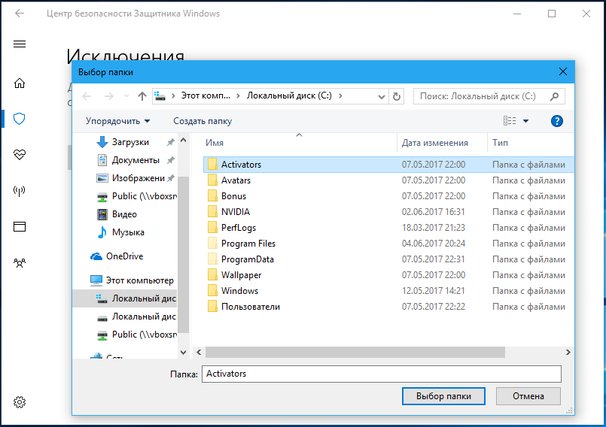Open App and browser control icon

(x=20, y=226)
